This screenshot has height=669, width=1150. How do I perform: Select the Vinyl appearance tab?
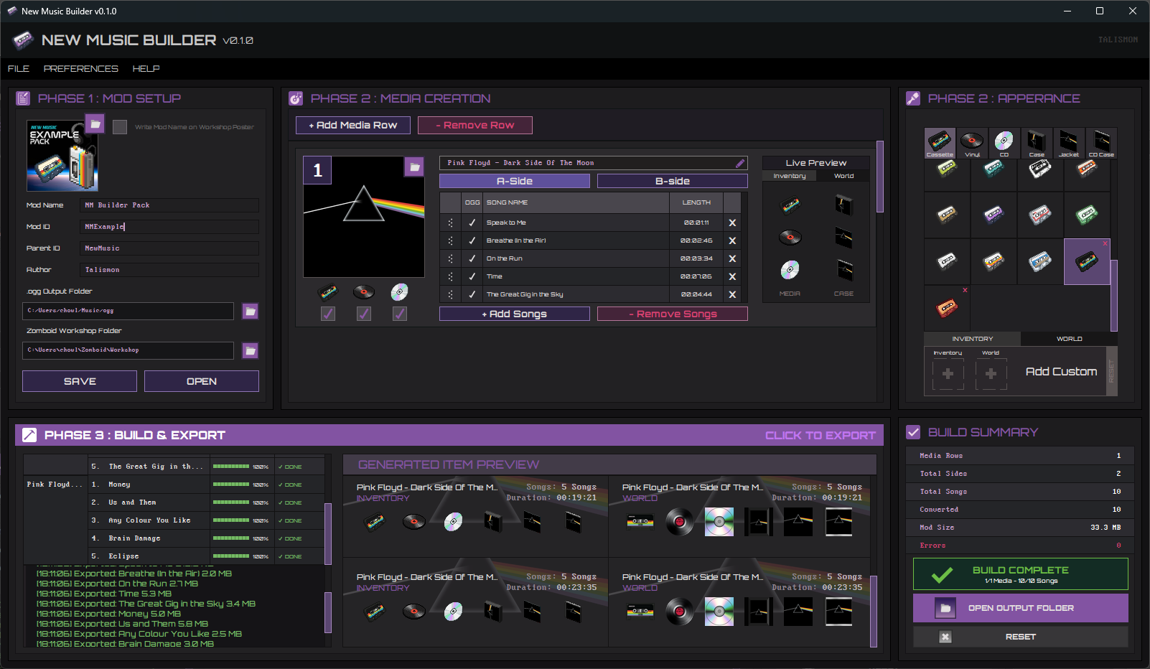pos(972,144)
